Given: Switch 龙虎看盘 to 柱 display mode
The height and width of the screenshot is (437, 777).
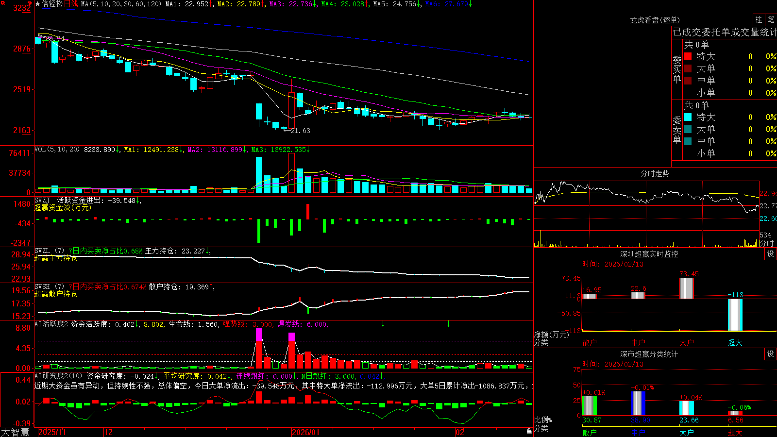Looking at the screenshot, I should click(x=759, y=19).
